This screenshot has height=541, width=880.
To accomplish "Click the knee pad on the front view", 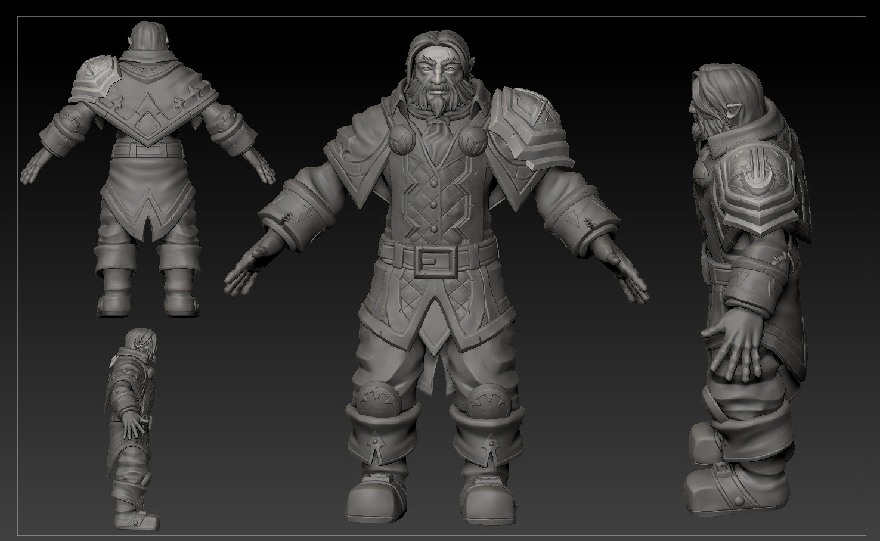I will point(379,396).
